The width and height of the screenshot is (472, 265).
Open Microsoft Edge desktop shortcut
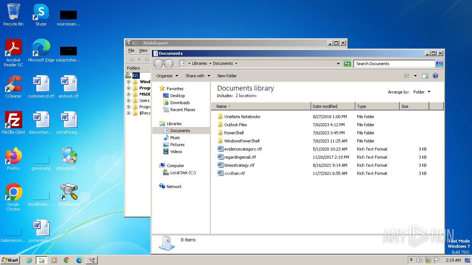click(41, 51)
